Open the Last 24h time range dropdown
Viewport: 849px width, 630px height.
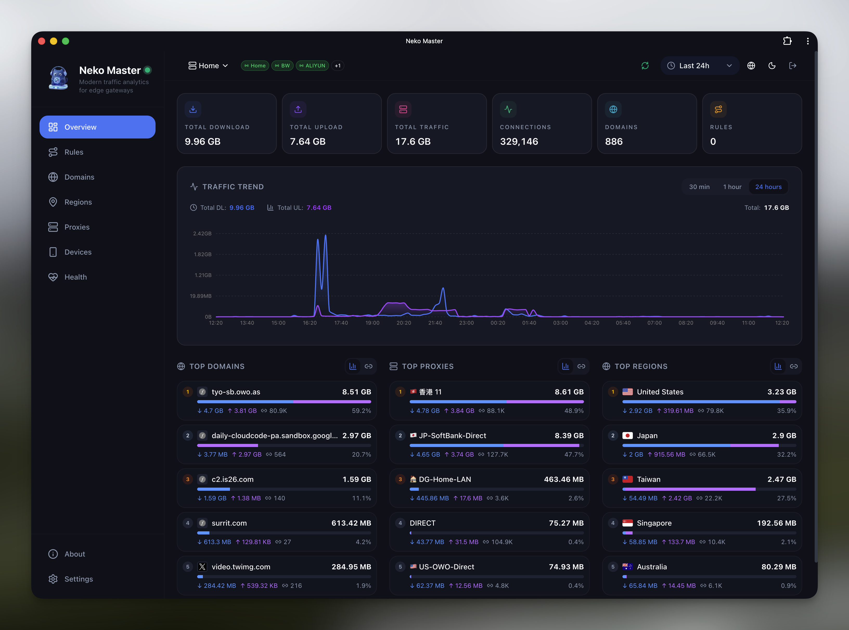pos(700,66)
